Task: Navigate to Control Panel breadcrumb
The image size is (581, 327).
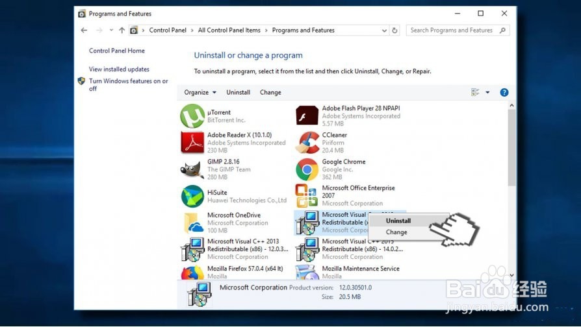Action: (x=168, y=30)
